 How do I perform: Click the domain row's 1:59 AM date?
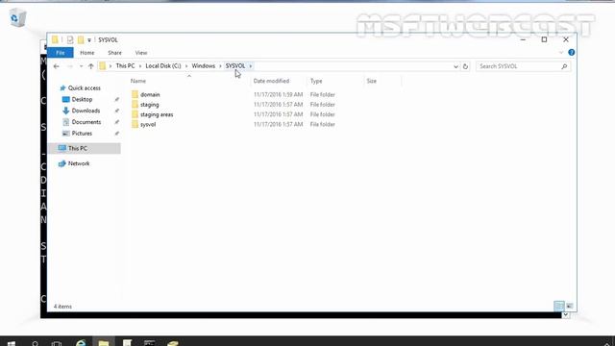[278, 94]
